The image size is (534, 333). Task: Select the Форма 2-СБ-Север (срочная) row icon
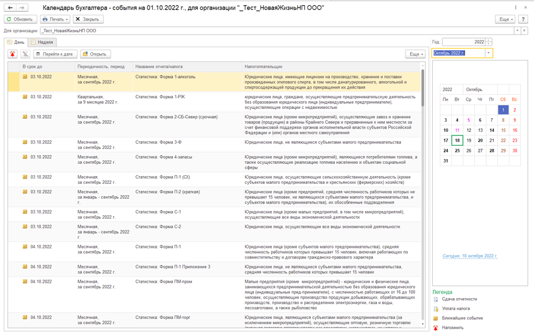(x=25, y=117)
